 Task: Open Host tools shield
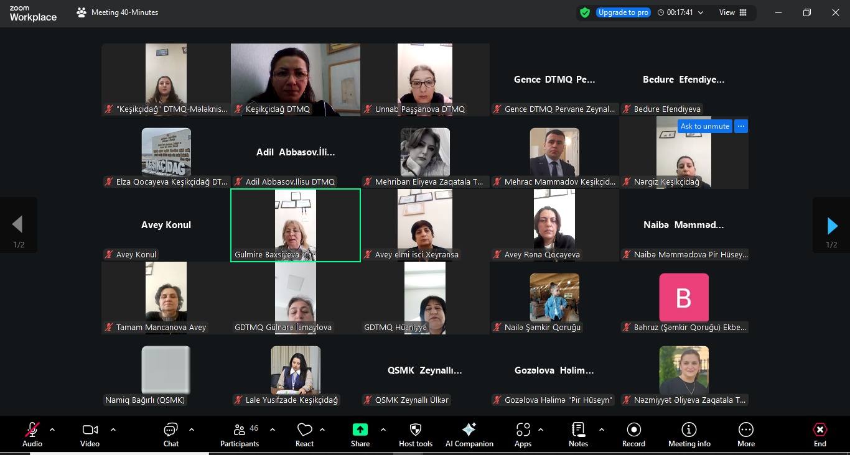[x=415, y=434]
